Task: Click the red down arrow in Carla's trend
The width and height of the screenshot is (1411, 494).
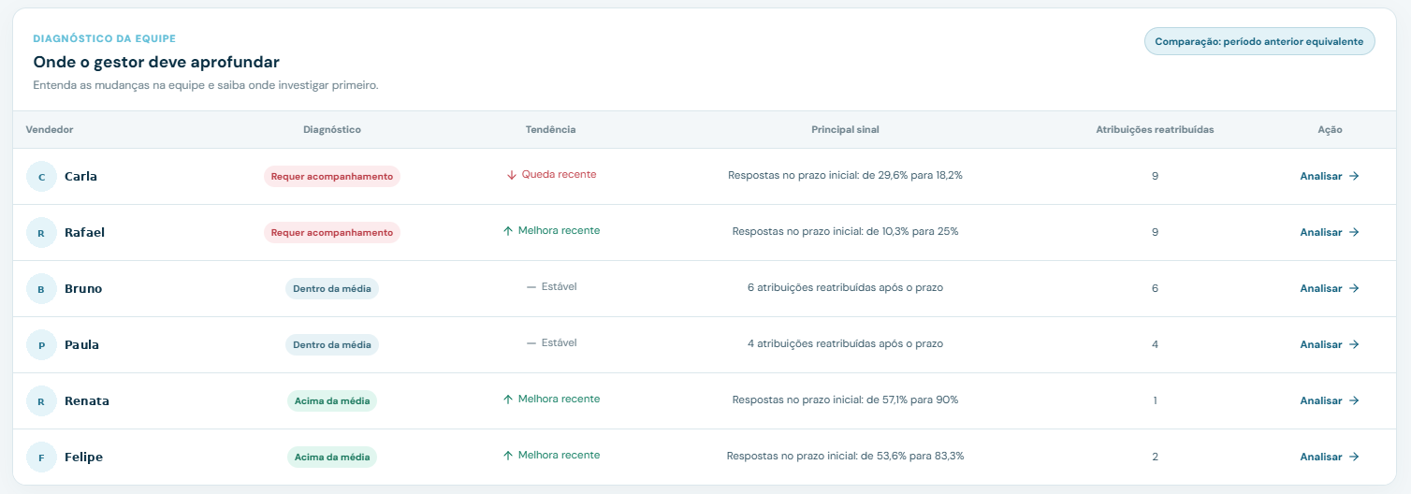Action: click(511, 175)
